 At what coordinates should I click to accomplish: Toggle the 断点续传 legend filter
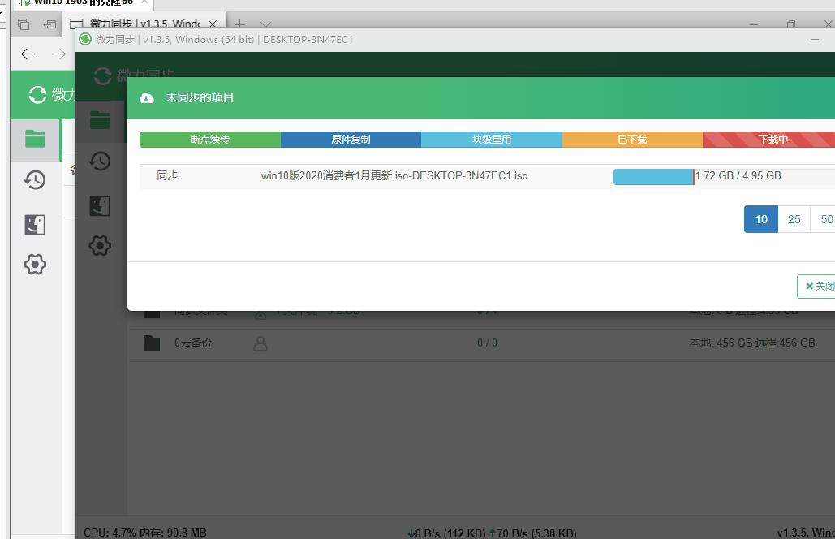pyautogui.click(x=209, y=140)
